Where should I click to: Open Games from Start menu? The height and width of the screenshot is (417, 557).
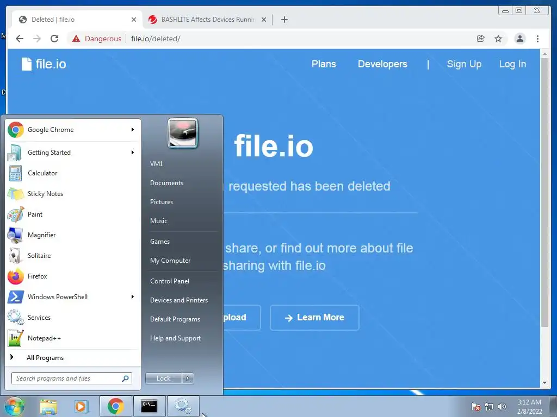(160, 242)
